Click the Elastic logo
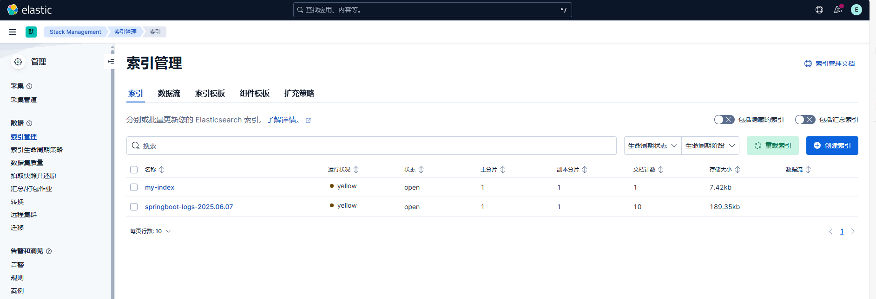The width and height of the screenshot is (876, 299). (29, 10)
